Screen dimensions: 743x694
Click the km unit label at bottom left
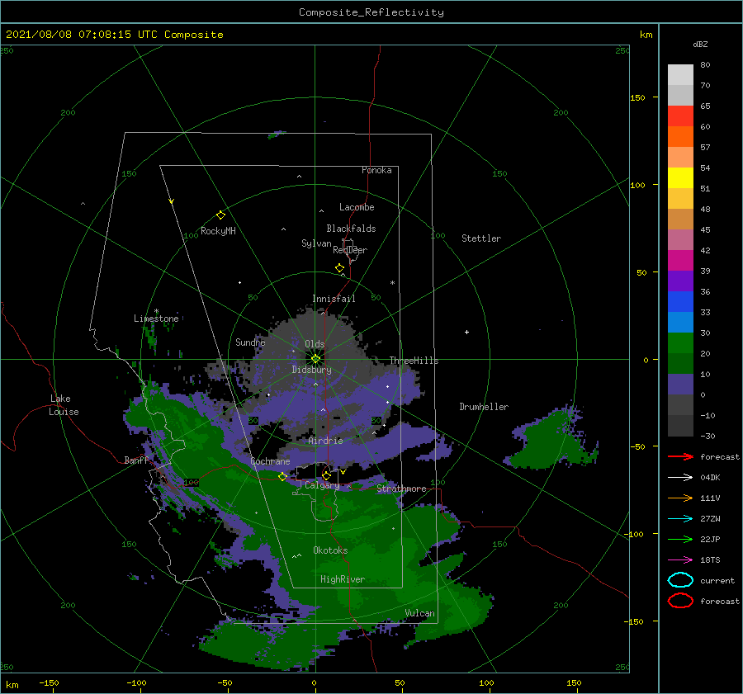[x=12, y=685]
